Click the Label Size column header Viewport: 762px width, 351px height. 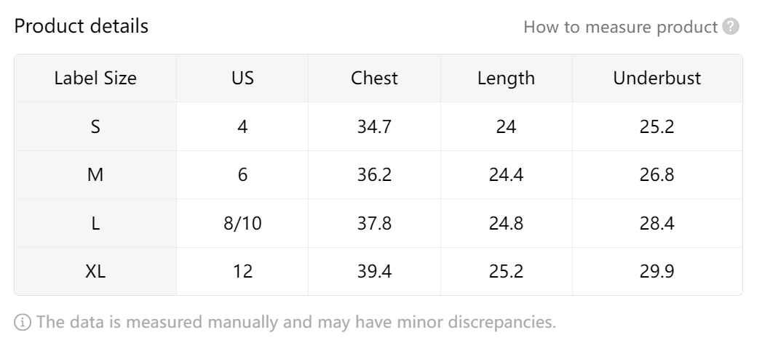(x=95, y=78)
